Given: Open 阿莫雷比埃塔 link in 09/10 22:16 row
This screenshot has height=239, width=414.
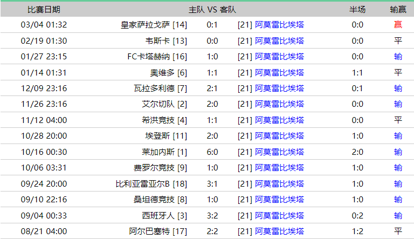Looking at the screenshot, I should [279, 200].
